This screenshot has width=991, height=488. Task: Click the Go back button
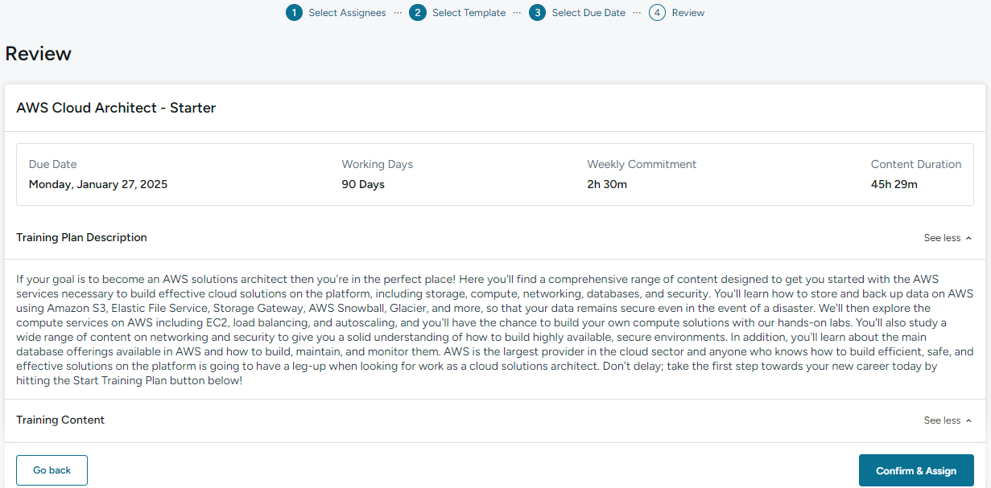[x=52, y=470]
